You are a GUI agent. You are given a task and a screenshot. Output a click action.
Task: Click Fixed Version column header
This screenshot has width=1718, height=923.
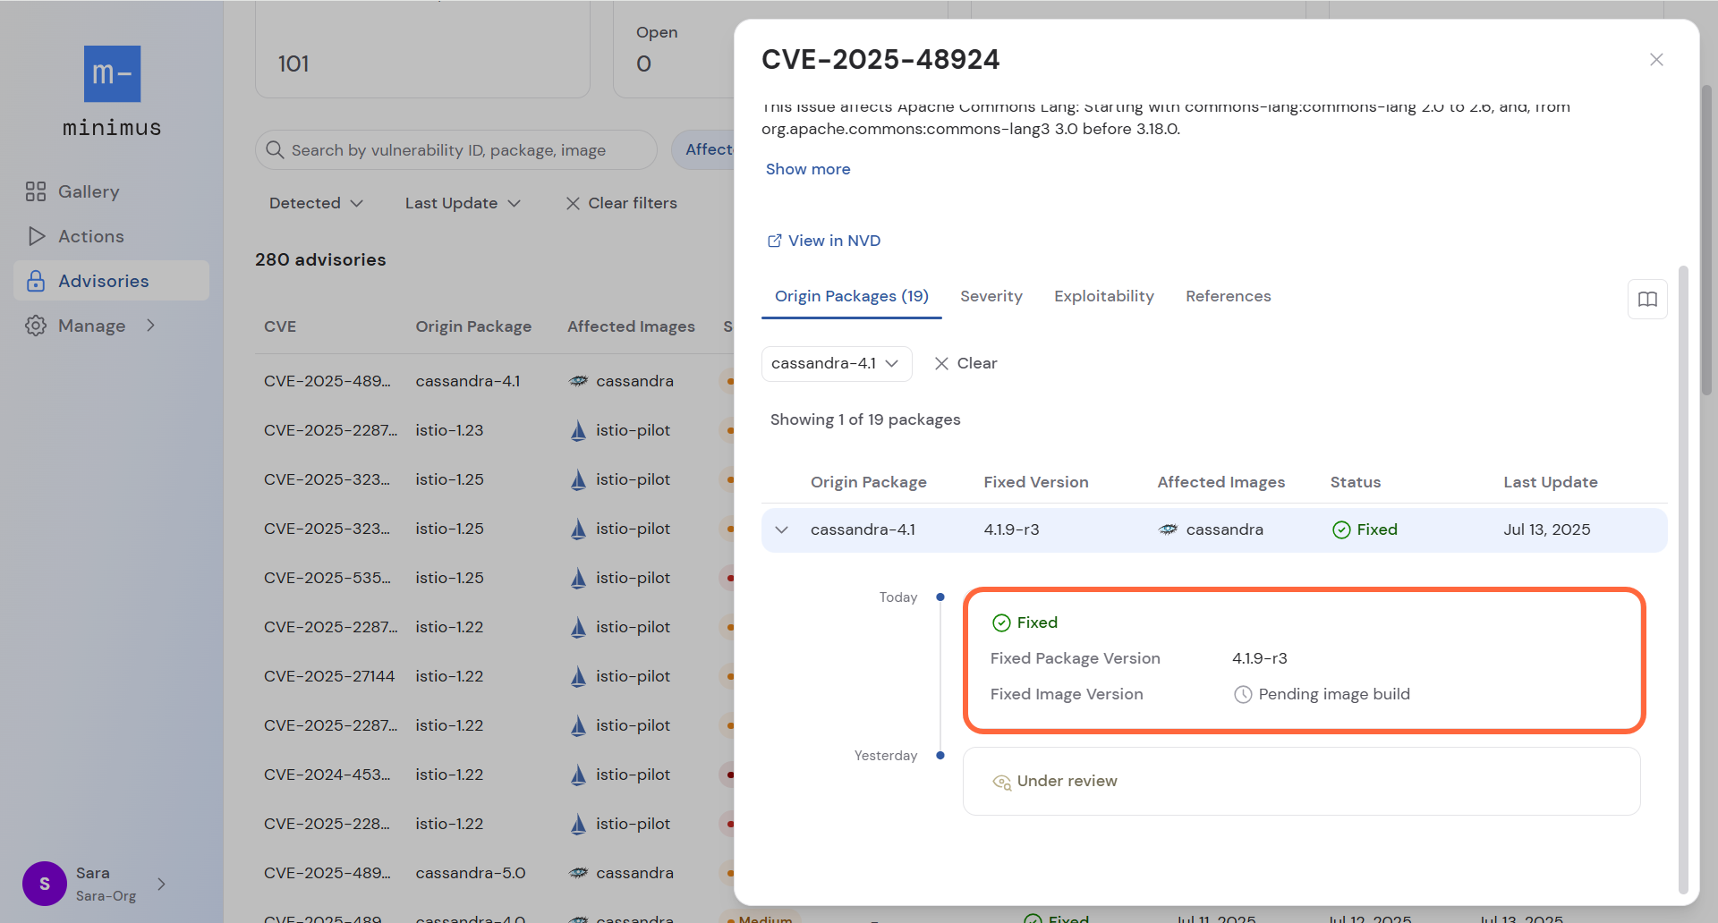click(x=1036, y=482)
